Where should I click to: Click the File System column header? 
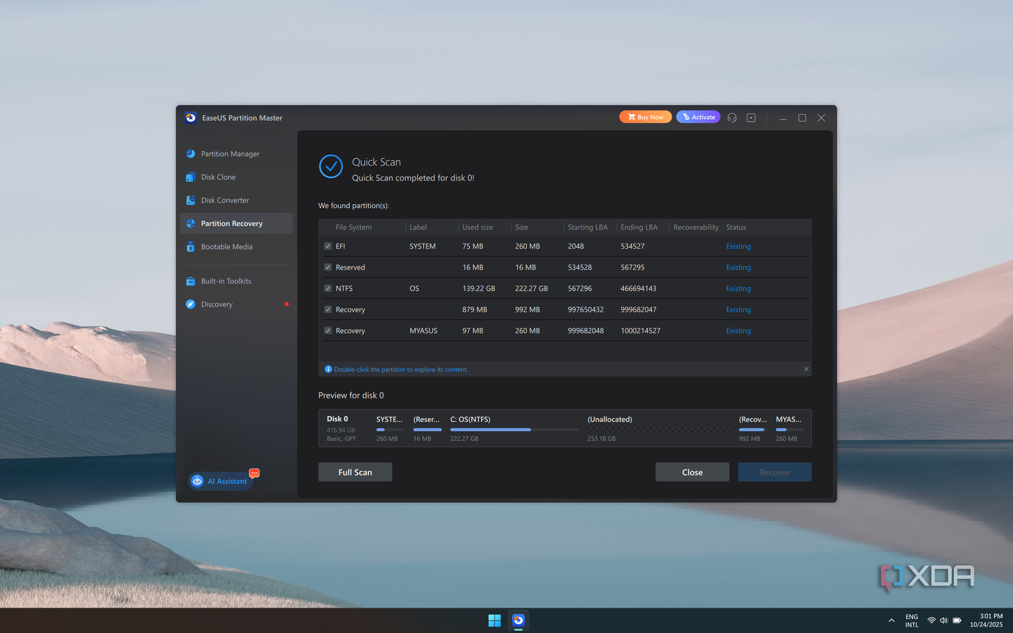(354, 227)
